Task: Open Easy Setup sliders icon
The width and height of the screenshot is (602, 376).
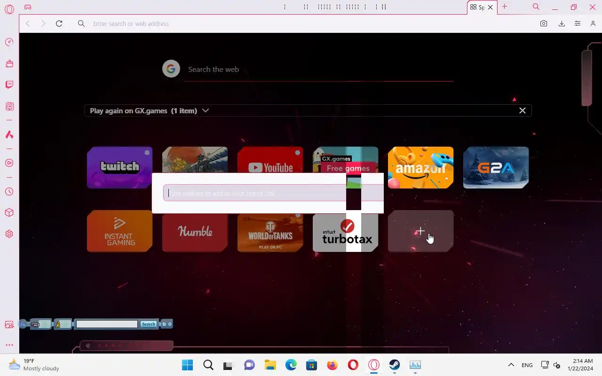Action: [x=578, y=23]
